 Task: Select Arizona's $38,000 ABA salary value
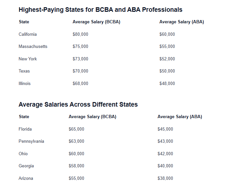[x=165, y=178]
